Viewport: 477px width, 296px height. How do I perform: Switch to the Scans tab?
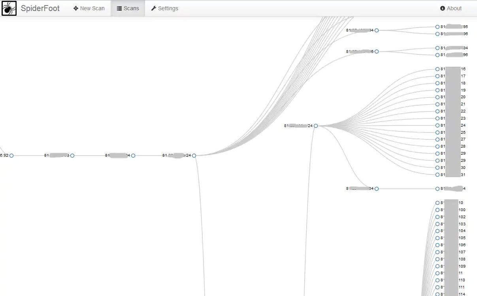click(x=128, y=8)
